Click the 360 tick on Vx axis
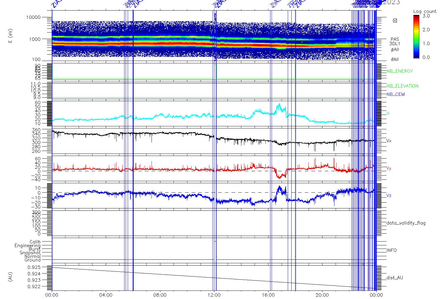 (x=37, y=130)
